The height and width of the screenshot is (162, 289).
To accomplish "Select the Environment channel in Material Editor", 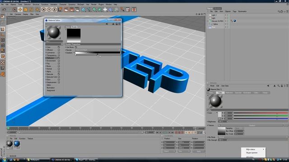I will pyautogui.click(x=51, y=61).
